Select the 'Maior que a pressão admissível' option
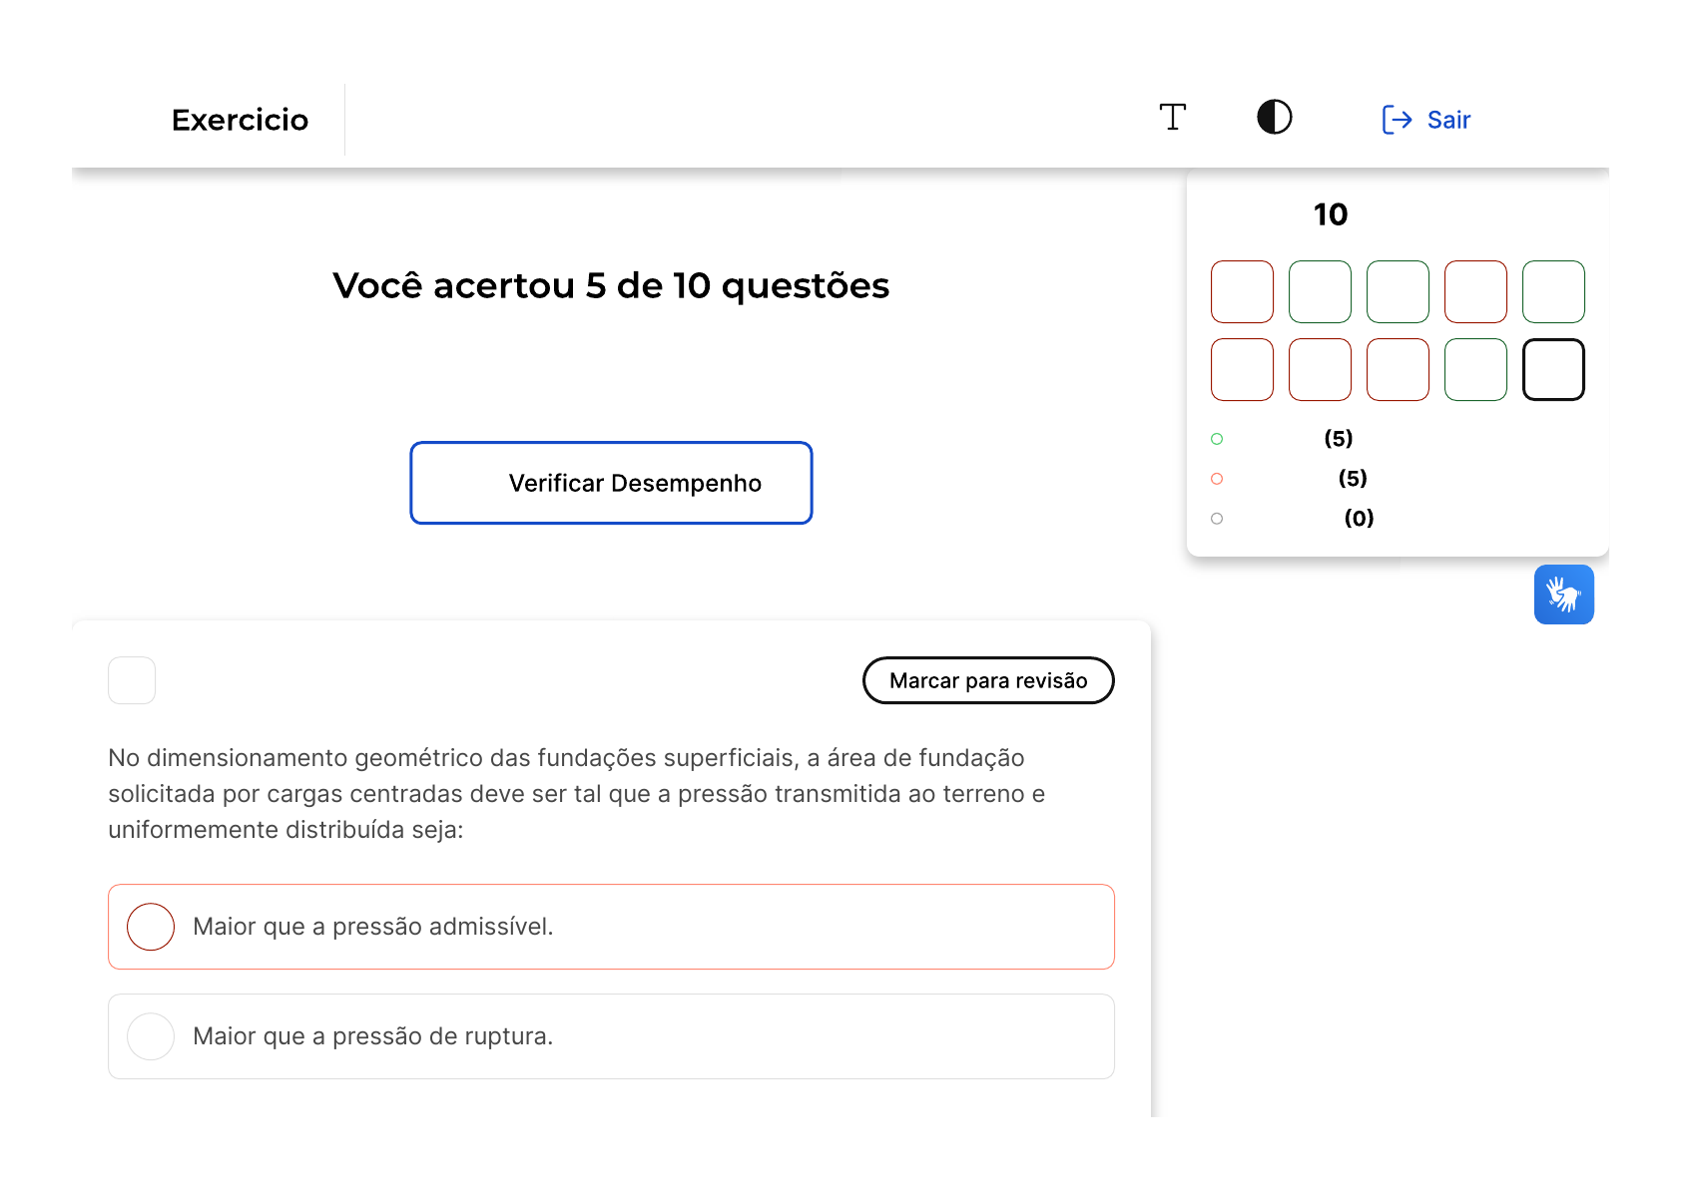The height and width of the screenshot is (1189, 1681). 151,927
